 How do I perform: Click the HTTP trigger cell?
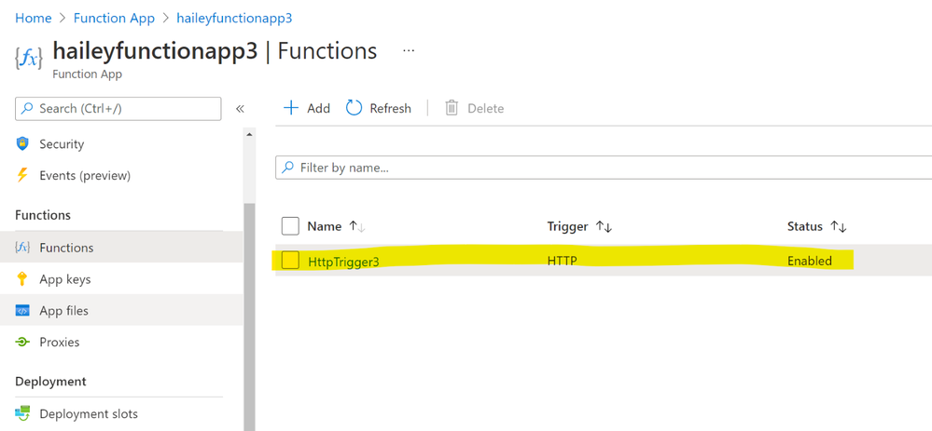click(x=562, y=261)
